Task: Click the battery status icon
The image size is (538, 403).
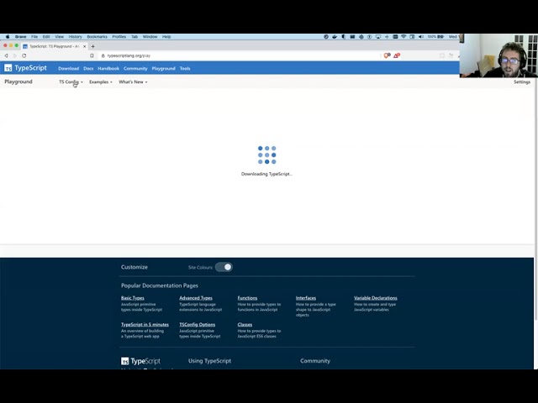Action: pos(440,37)
